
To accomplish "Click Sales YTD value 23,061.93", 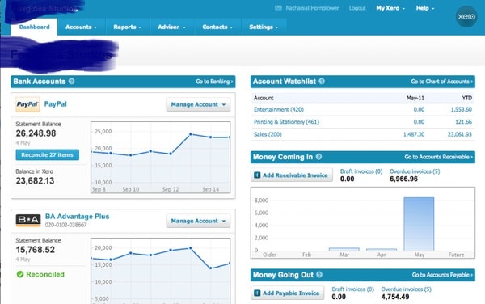I will [460, 134].
